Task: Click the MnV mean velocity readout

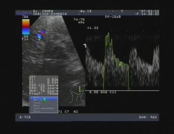Action: (44, 91)
